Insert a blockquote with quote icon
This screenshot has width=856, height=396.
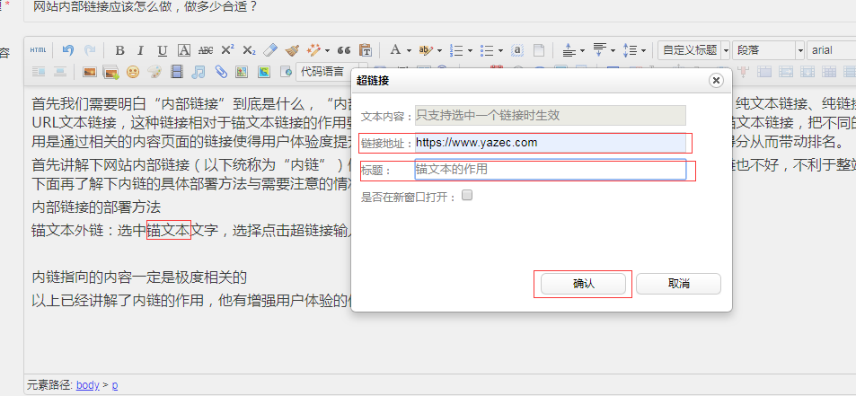343,50
